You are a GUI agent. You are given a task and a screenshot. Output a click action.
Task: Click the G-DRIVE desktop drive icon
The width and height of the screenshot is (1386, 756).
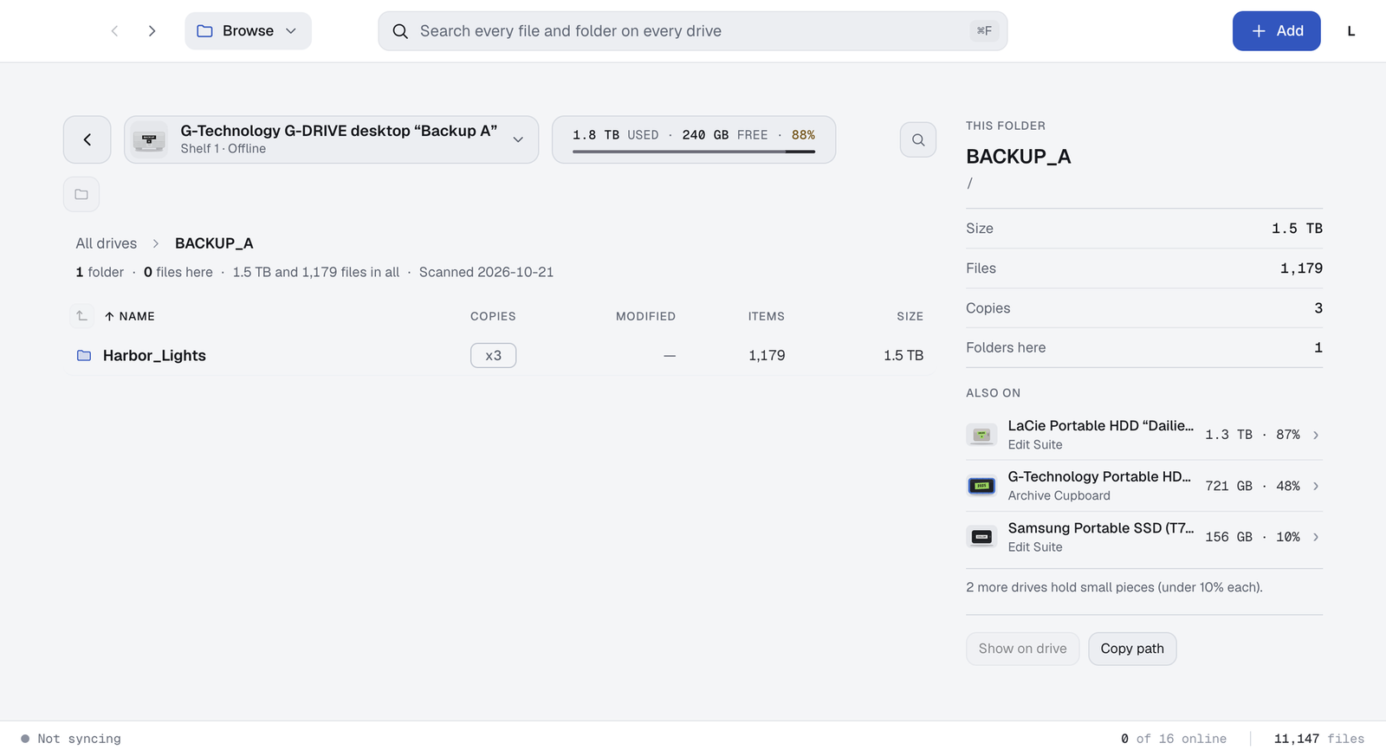(x=149, y=139)
